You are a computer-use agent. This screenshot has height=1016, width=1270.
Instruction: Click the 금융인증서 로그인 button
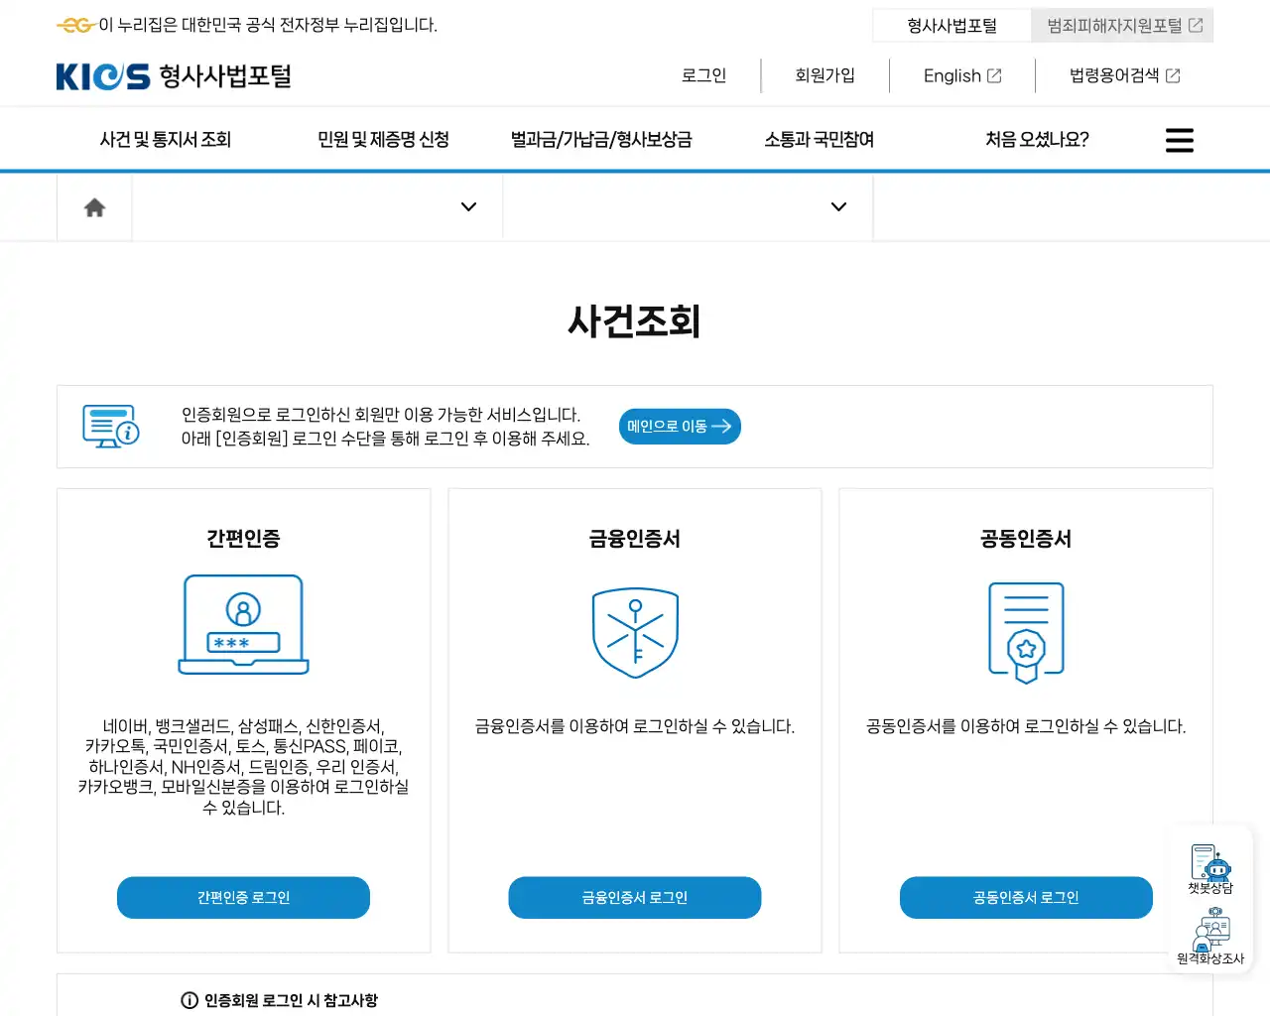point(635,898)
